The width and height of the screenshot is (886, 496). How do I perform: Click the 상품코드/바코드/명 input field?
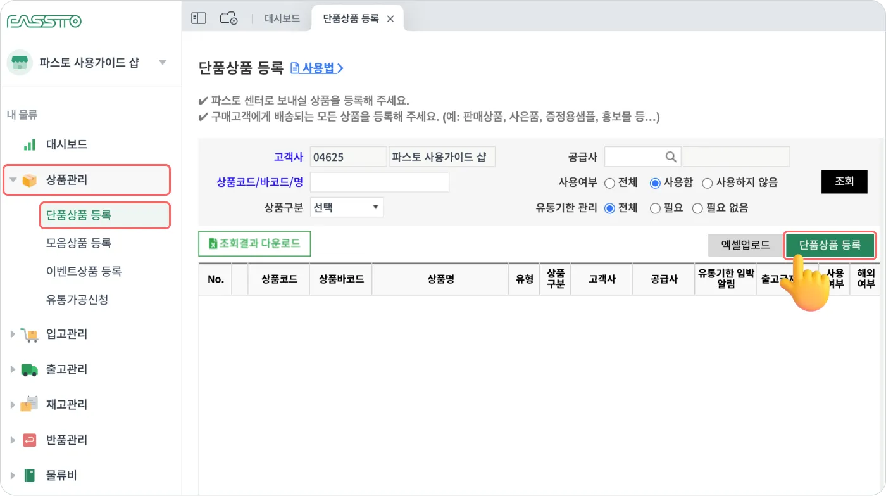380,182
